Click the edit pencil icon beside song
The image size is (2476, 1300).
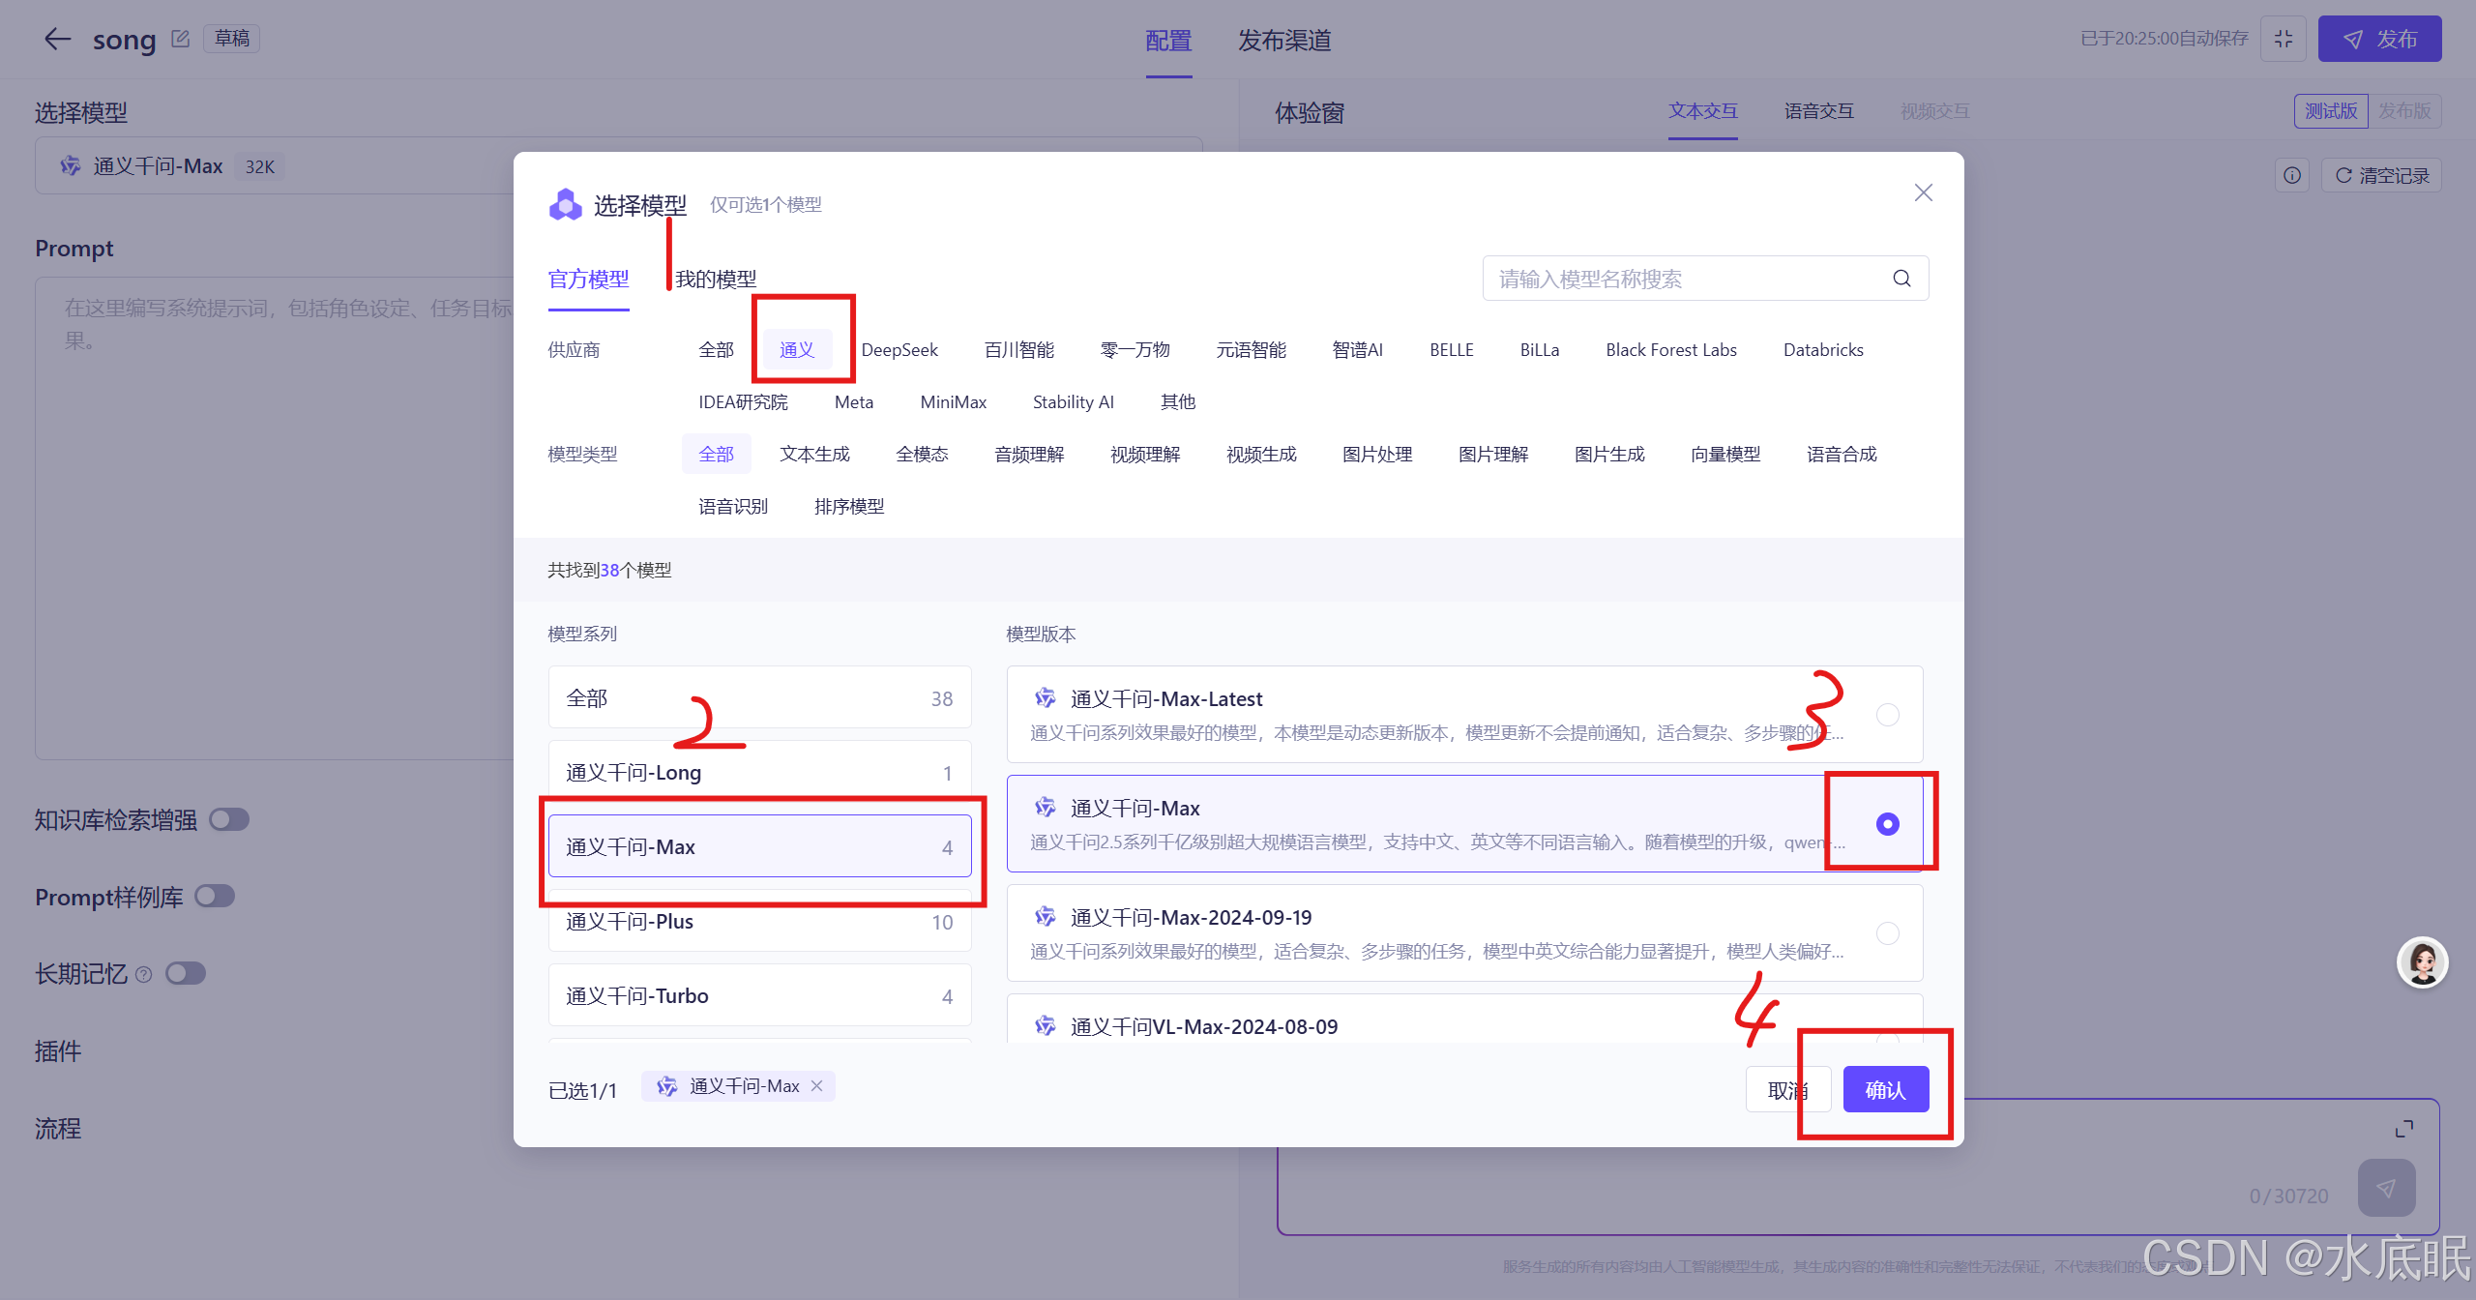coord(180,39)
